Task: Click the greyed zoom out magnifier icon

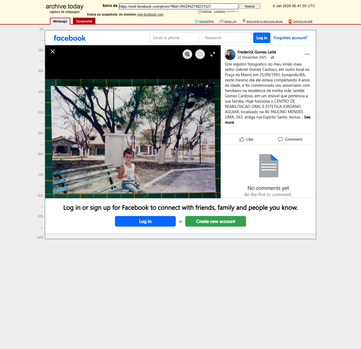Action: coord(200,54)
